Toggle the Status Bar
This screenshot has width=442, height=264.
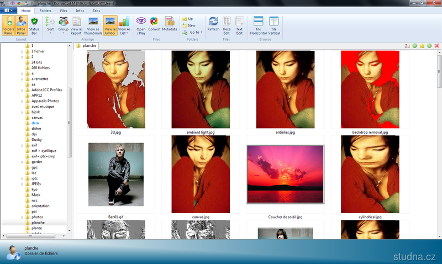[34, 25]
